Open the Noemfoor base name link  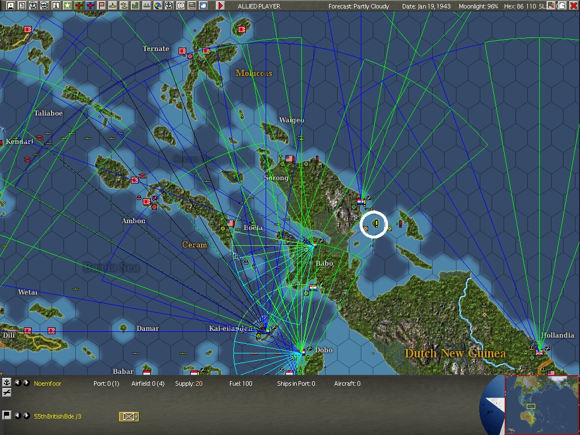coord(48,383)
